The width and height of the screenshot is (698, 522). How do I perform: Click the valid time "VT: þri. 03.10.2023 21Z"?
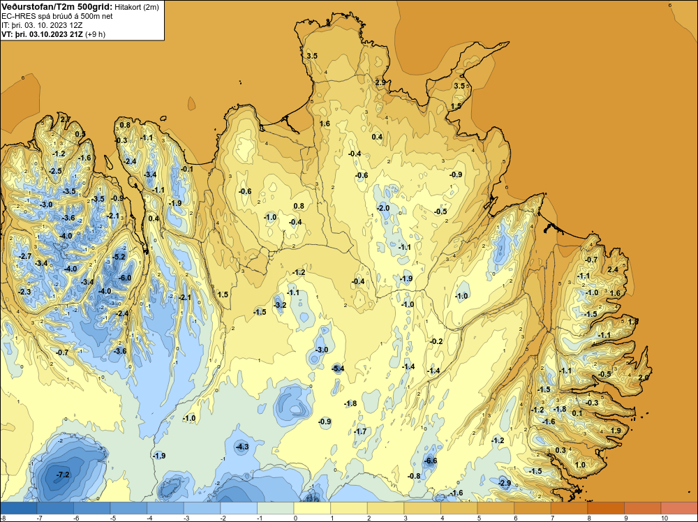point(42,34)
